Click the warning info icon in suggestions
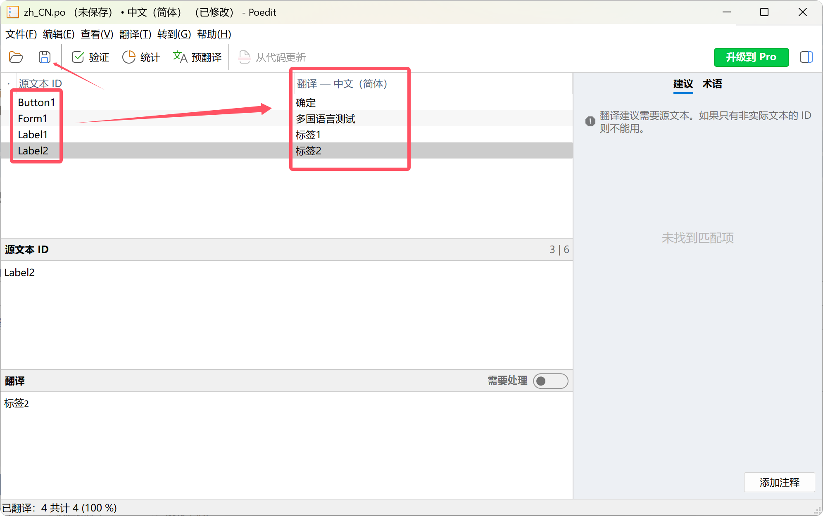The height and width of the screenshot is (516, 823). click(x=590, y=121)
